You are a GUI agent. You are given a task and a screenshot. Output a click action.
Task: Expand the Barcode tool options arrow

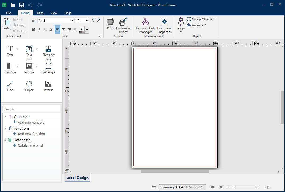18,66
